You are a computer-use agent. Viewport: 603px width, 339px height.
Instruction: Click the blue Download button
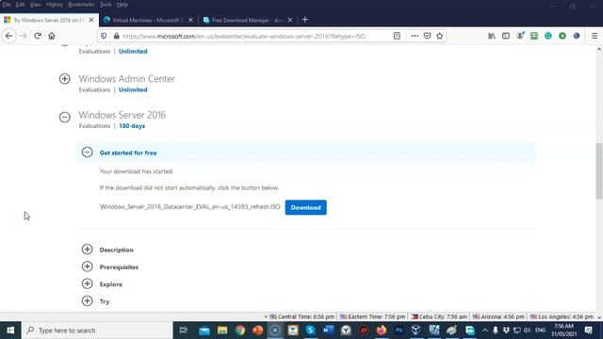pos(305,207)
